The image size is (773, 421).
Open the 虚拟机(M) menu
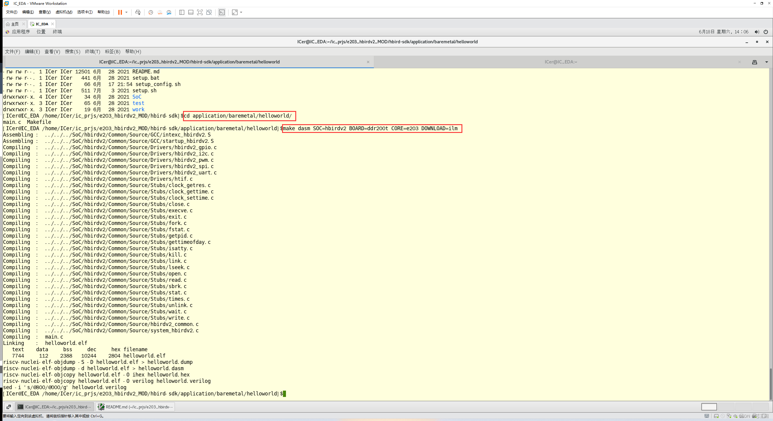click(x=64, y=12)
